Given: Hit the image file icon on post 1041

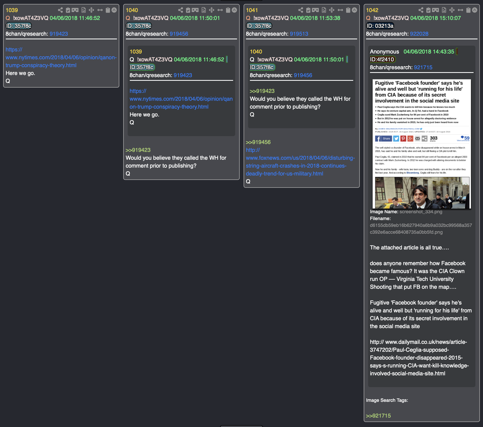Looking at the screenshot, I should (x=324, y=10).
